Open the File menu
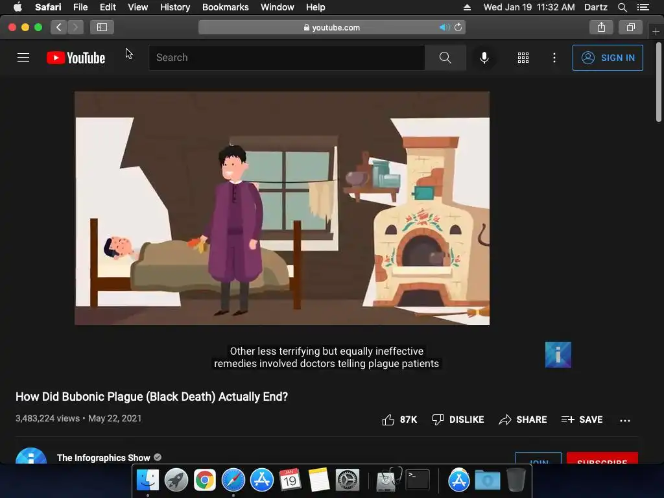Image resolution: width=664 pixels, height=498 pixels. [80, 7]
